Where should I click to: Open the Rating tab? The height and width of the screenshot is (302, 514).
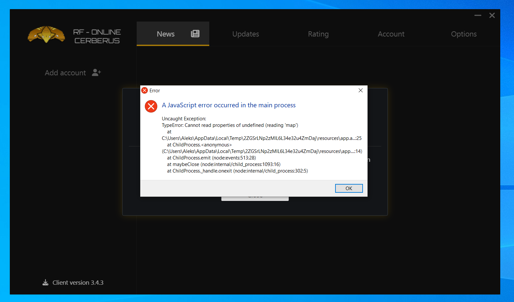(x=318, y=34)
